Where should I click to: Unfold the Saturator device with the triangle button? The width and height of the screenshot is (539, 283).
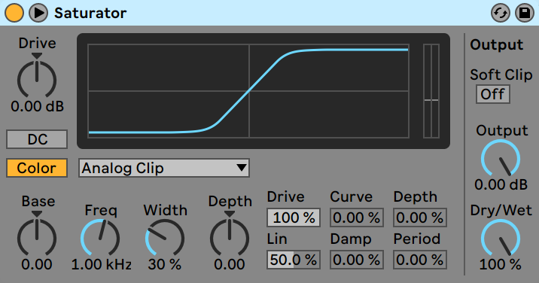point(38,13)
